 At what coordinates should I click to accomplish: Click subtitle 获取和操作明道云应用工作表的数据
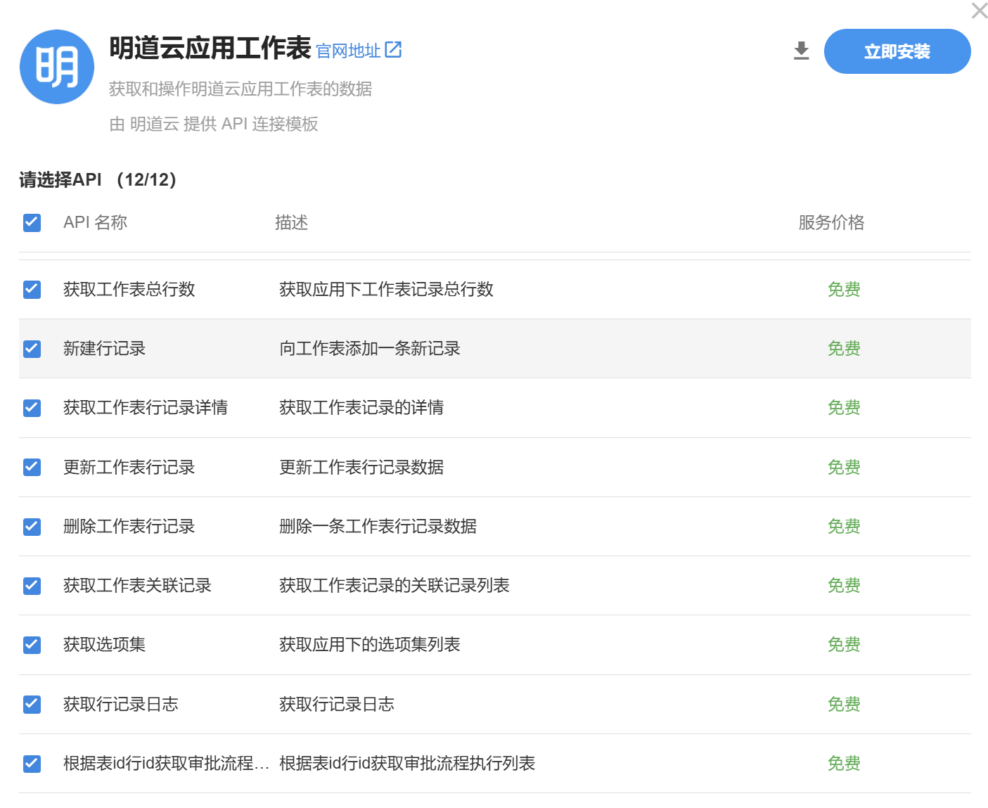coord(240,89)
